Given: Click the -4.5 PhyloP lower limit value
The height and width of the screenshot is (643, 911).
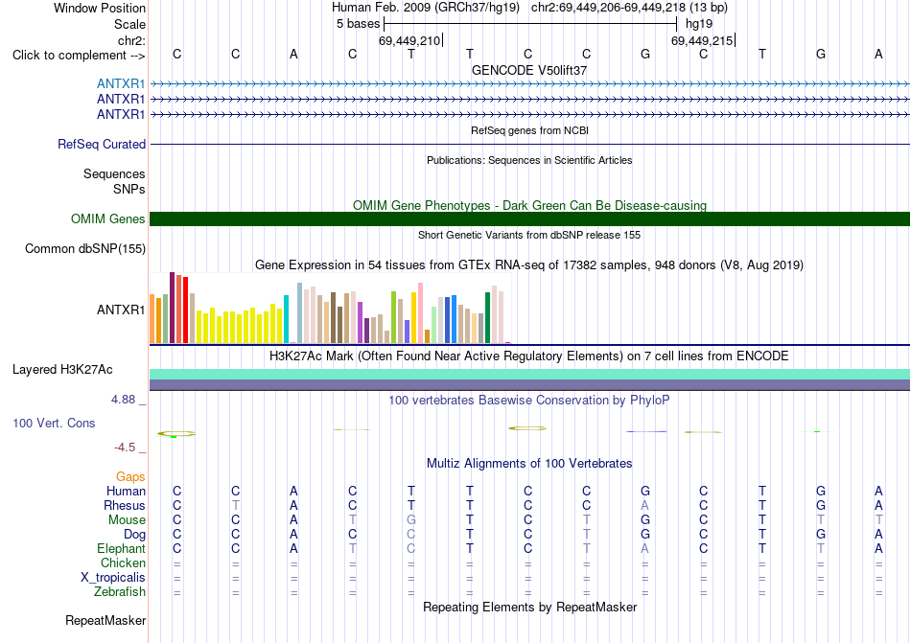Looking at the screenshot, I should (125, 447).
